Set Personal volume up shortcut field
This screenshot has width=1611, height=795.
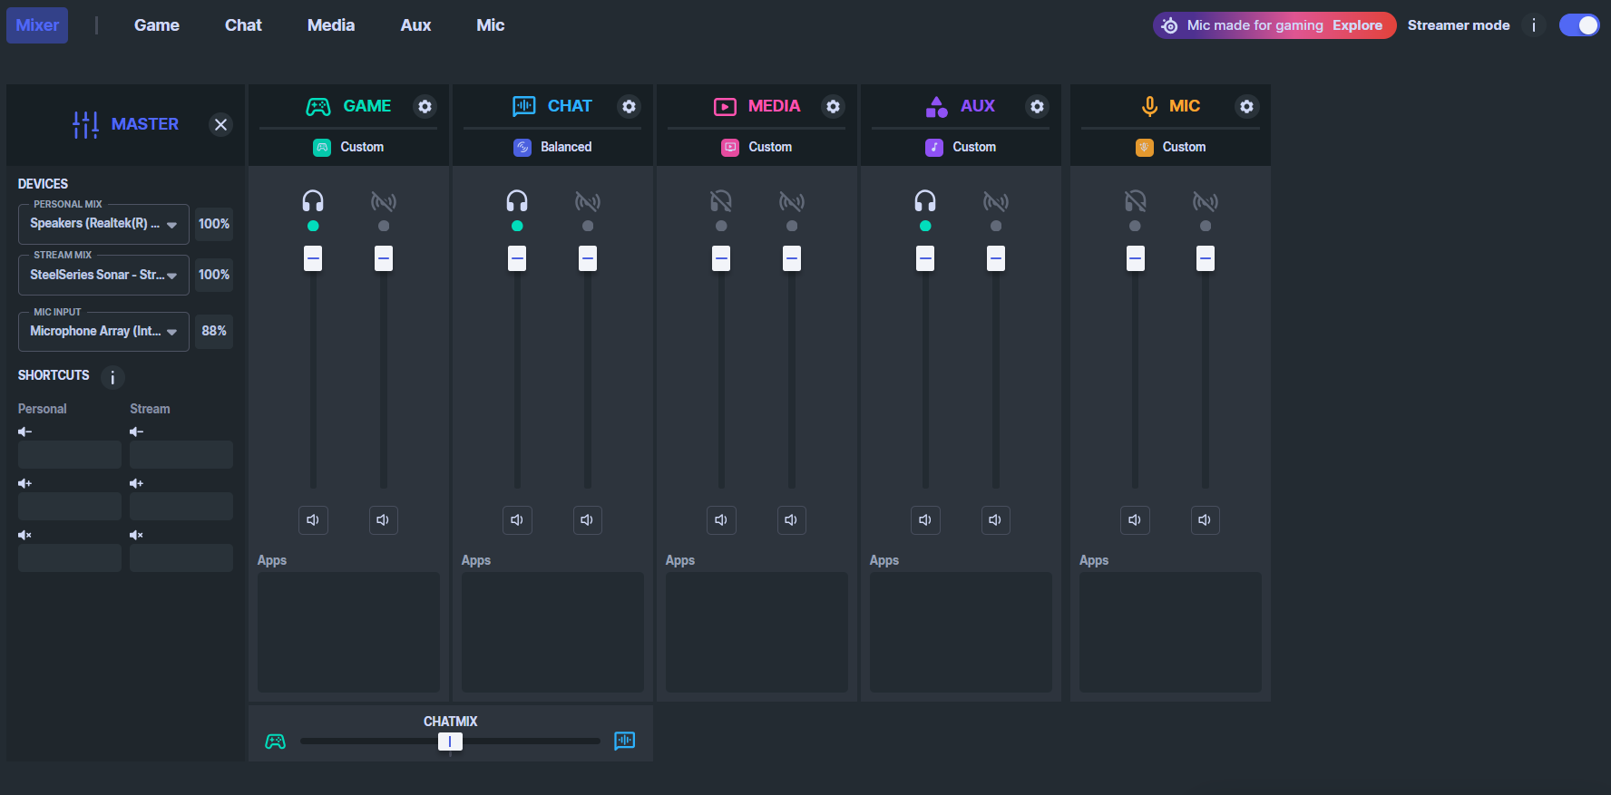point(70,506)
